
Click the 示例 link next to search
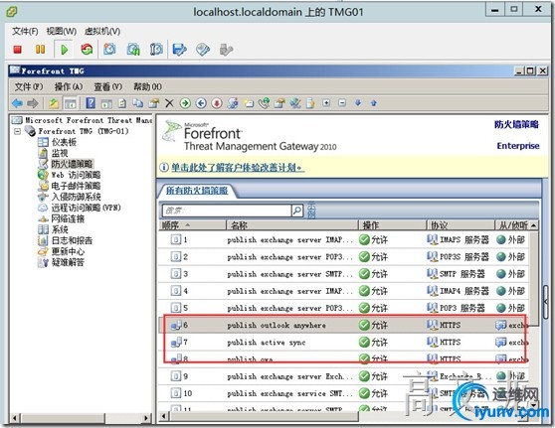311,210
